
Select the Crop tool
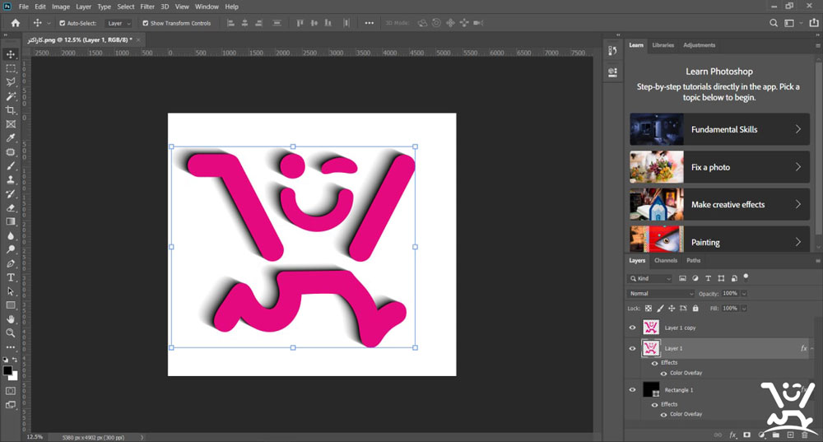tap(11, 109)
